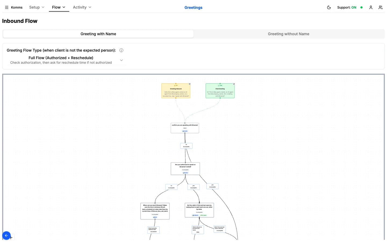Viewport: 387px width, 242px height.
Task: Click the first_name tag on the caller name node
Action: (x=203, y=215)
